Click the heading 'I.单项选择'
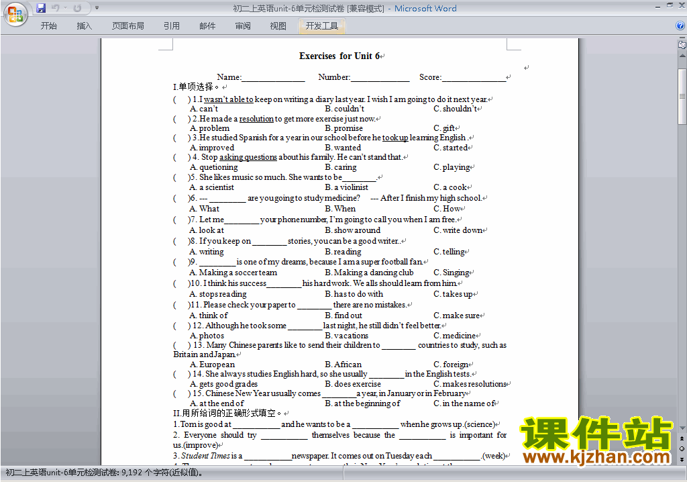 pyautogui.click(x=195, y=87)
